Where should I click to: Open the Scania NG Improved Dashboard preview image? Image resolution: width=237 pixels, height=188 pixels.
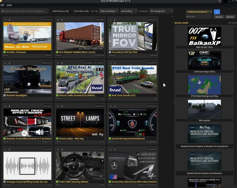point(133,122)
